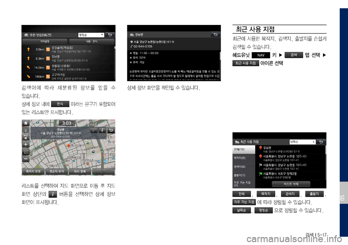Select the 강등집(신촌점) list row
Image resolution: width=348 pixels, height=245 pixels.
pos(68,68)
